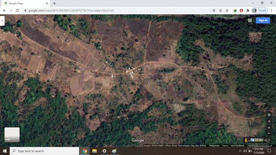Screen dimensions: 276x155
Task: Open Chrome three-dot menu
Action: [x=272, y=11]
